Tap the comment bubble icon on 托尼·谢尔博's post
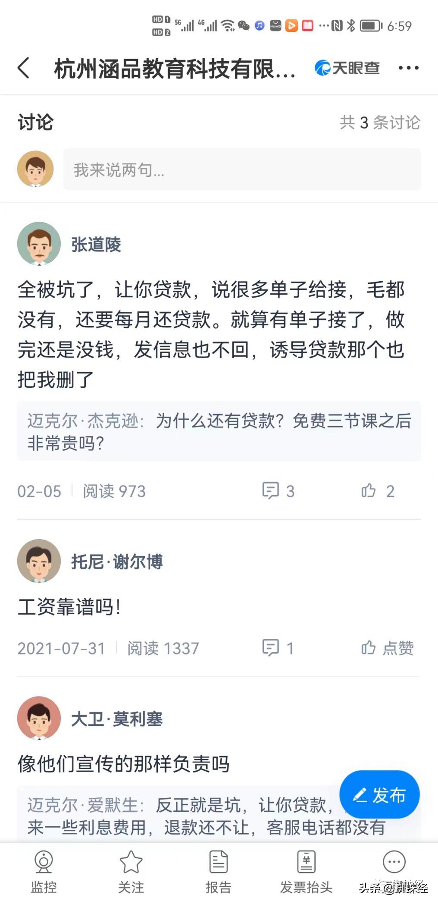This screenshot has width=438, height=904. point(271,648)
